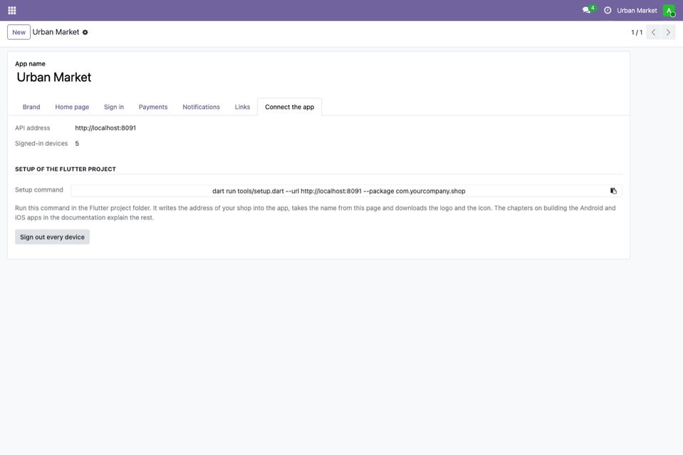
Task: Click the Signed-in devices label
Action: point(41,144)
